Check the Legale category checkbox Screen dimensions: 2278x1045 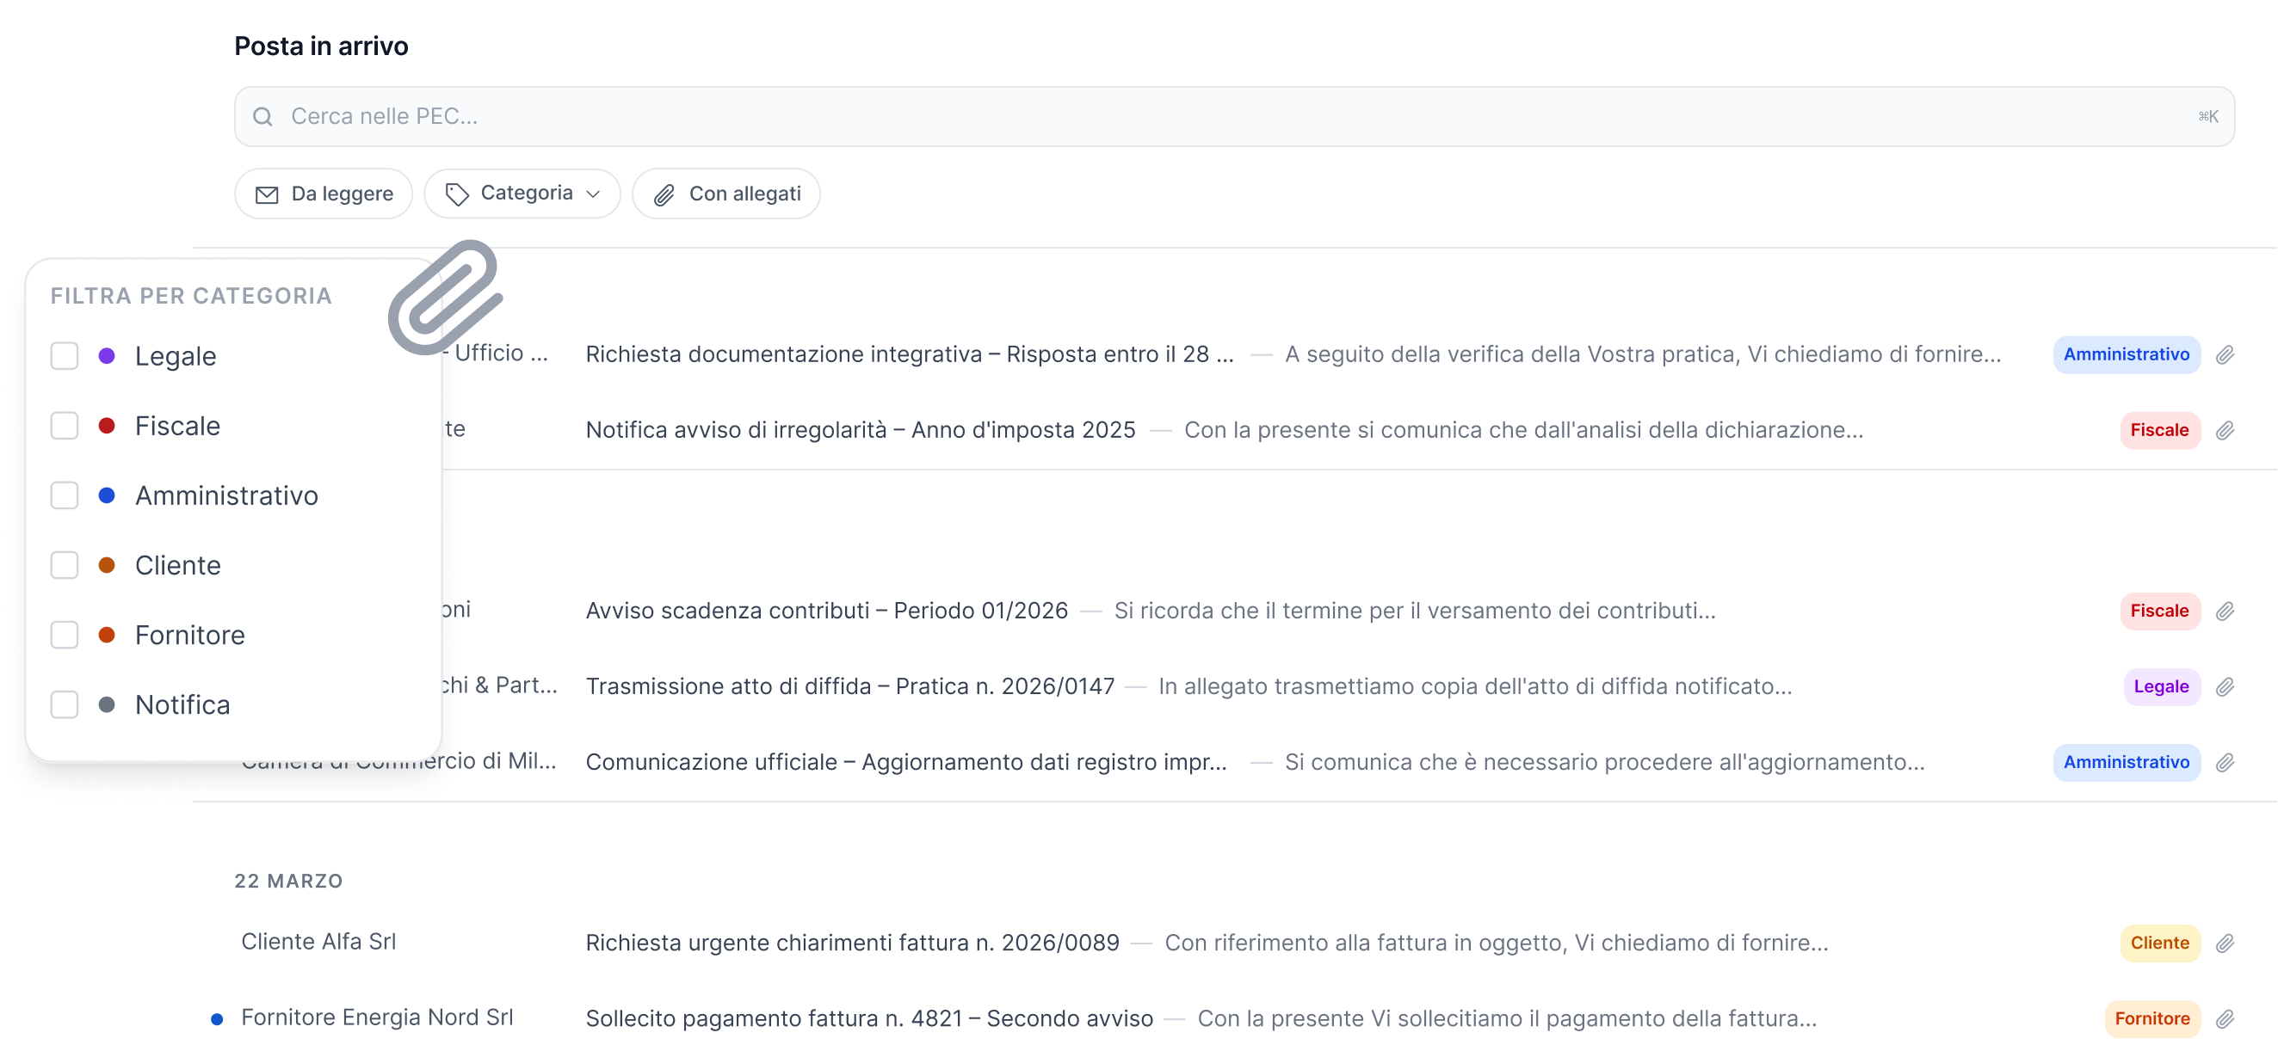[65, 356]
